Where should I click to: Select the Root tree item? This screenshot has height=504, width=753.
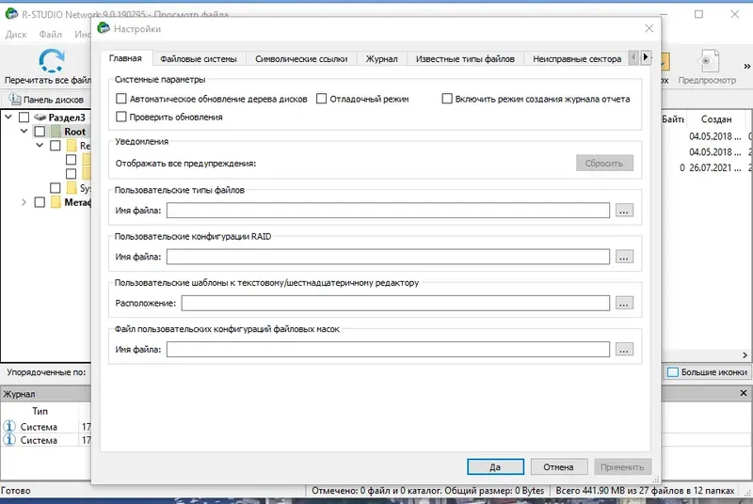(75, 132)
